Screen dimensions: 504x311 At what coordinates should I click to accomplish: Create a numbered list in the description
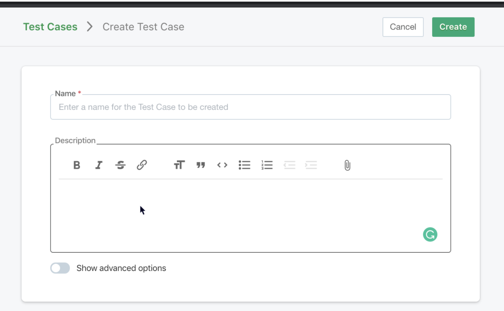coord(267,165)
